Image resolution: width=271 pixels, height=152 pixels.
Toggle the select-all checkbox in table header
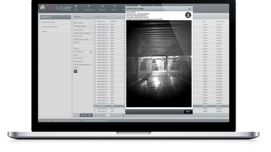point(95,21)
